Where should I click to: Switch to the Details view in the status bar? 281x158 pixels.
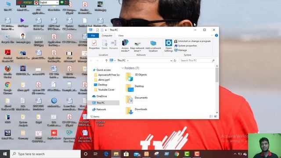[x=211, y=117]
